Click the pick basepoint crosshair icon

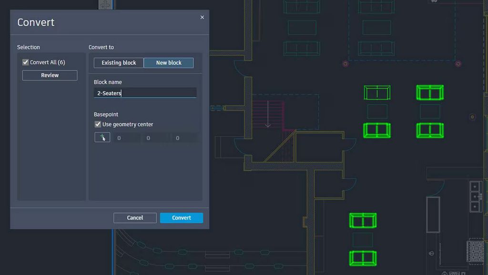click(x=102, y=137)
